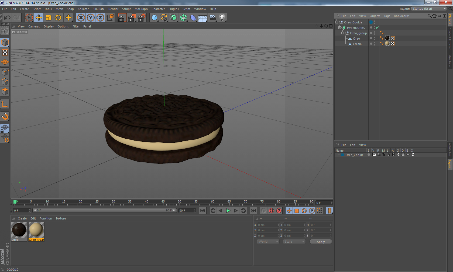The height and width of the screenshot is (272, 453).
Task: Open Object manager Tags menu
Action: click(x=387, y=16)
